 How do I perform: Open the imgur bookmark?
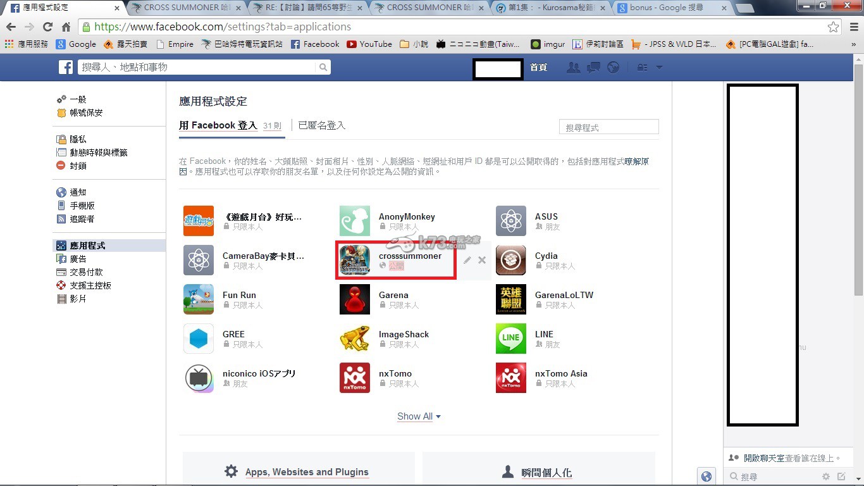(x=548, y=44)
